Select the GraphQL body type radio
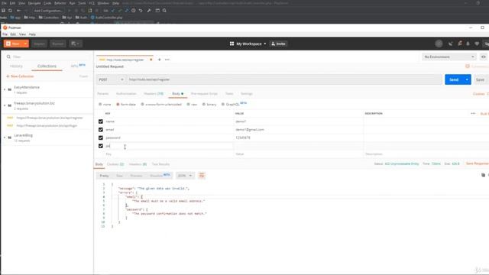This screenshot has height=275, width=489. click(x=223, y=105)
